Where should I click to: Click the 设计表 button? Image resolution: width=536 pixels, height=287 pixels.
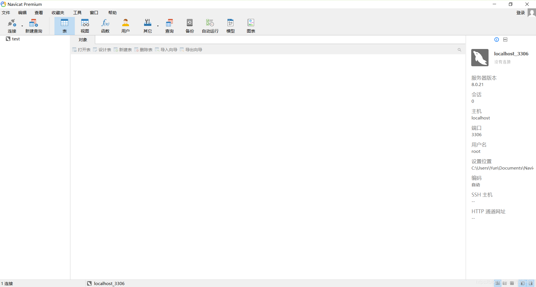pos(102,50)
